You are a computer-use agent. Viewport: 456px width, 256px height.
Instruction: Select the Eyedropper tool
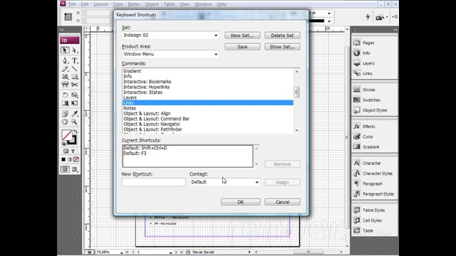(x=75, y=114)
